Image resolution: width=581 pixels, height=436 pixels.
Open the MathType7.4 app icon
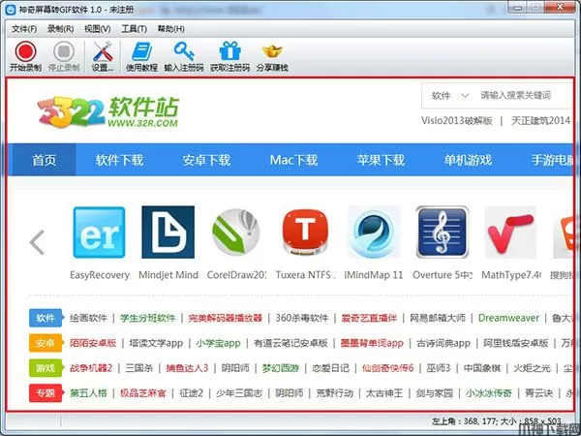point(510,233)
